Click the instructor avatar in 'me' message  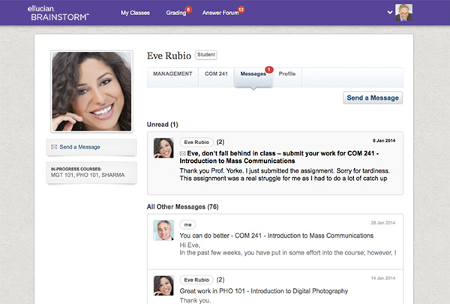click(x=163, y=230)
